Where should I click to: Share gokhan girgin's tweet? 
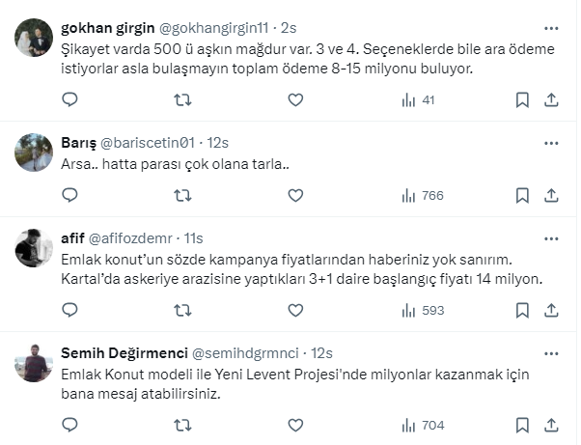pyautogui.click(x=551, y=99)
